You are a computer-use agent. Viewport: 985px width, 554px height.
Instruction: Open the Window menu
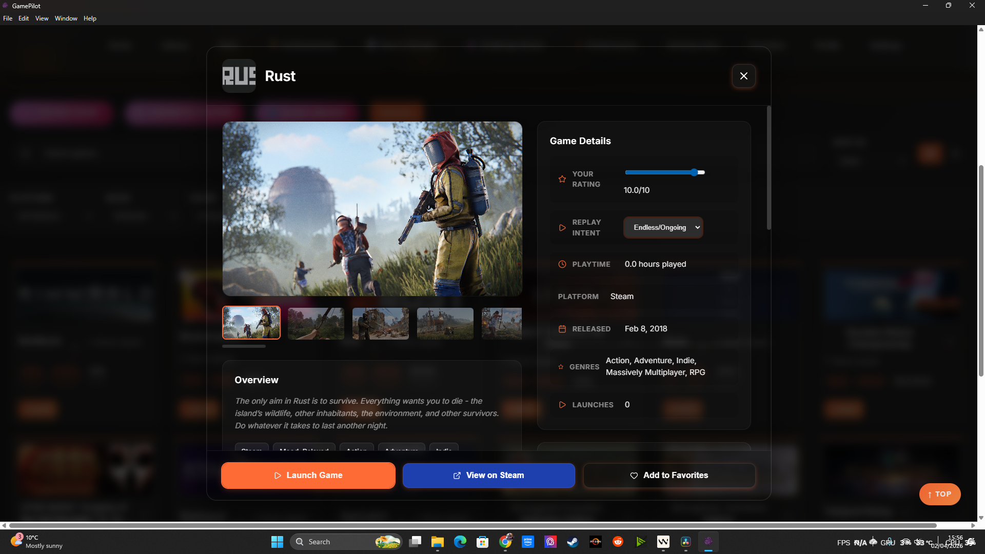pyautogui.click(x=66, y=18)
